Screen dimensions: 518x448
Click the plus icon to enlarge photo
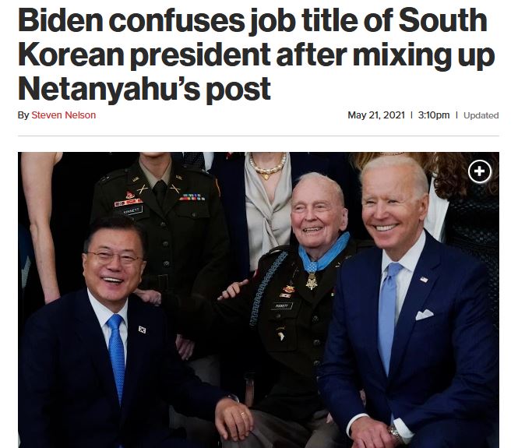[480, 171]
